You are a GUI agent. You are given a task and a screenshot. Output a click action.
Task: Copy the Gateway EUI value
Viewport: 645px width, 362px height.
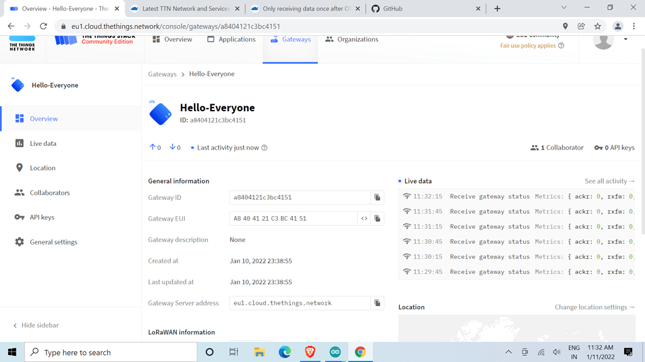[x=377, y=219]
